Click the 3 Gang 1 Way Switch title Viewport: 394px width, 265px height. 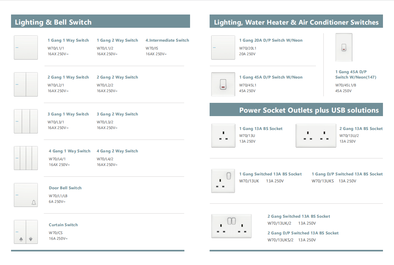[x=68, y=114]
